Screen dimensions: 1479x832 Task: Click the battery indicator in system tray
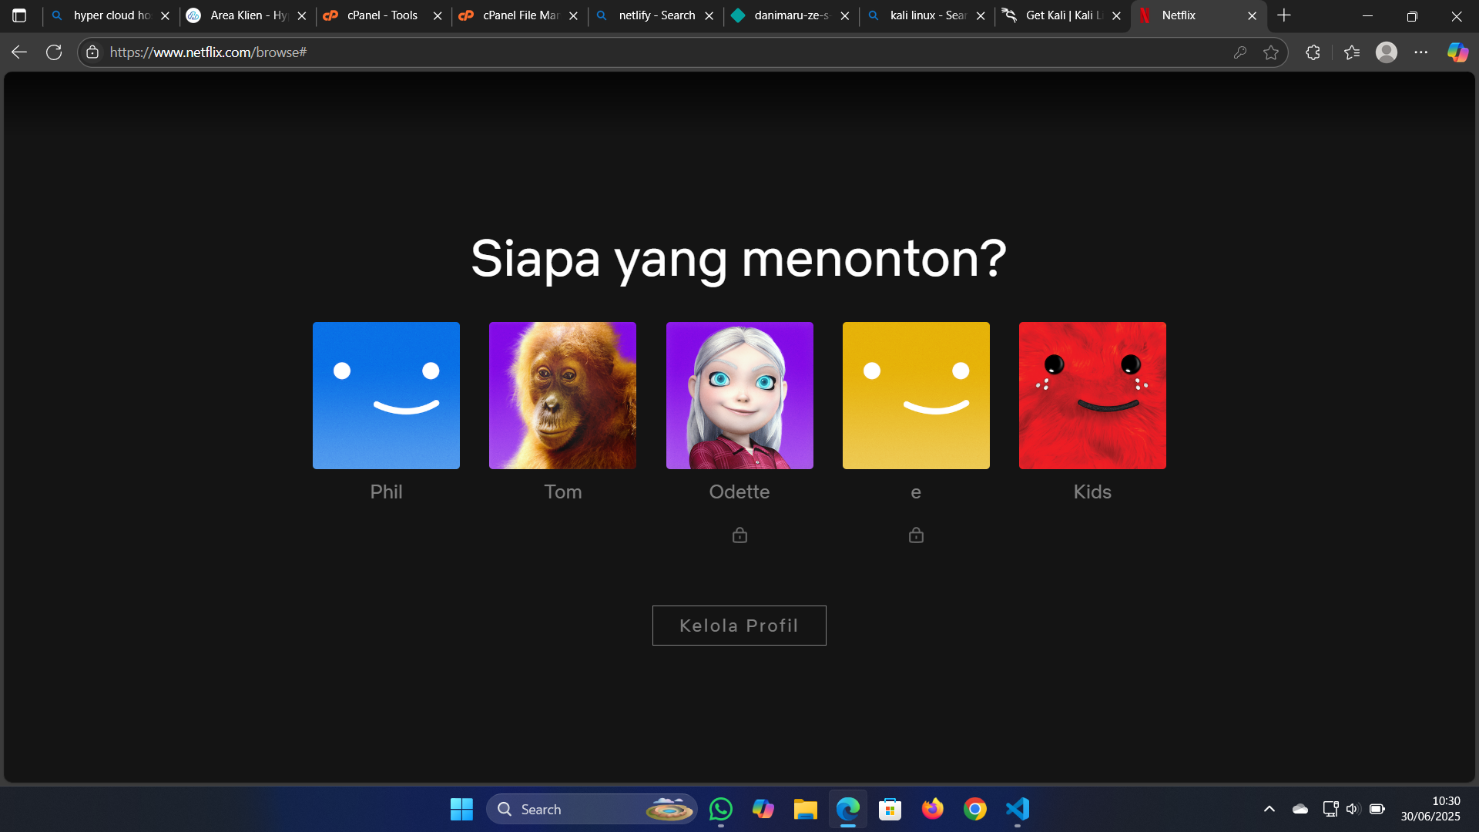pyautogui.click(x=1378, y=809)
